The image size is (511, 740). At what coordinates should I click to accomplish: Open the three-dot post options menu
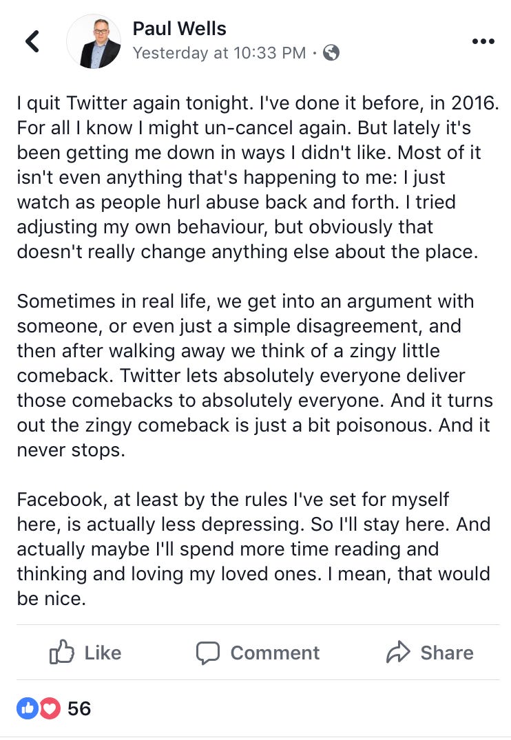click(x=483, y=41)
